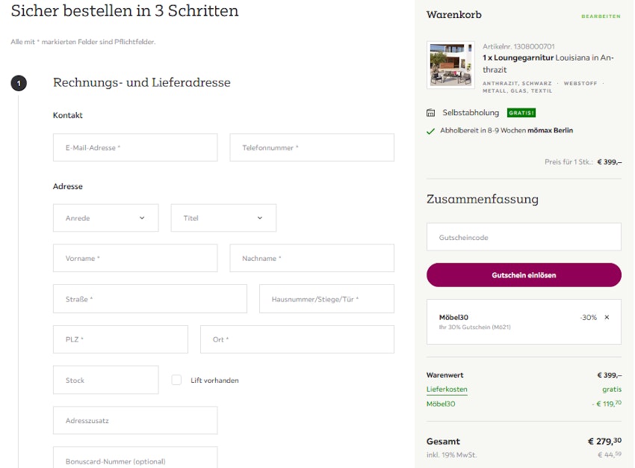Select the Straße input field

point(149,299)
